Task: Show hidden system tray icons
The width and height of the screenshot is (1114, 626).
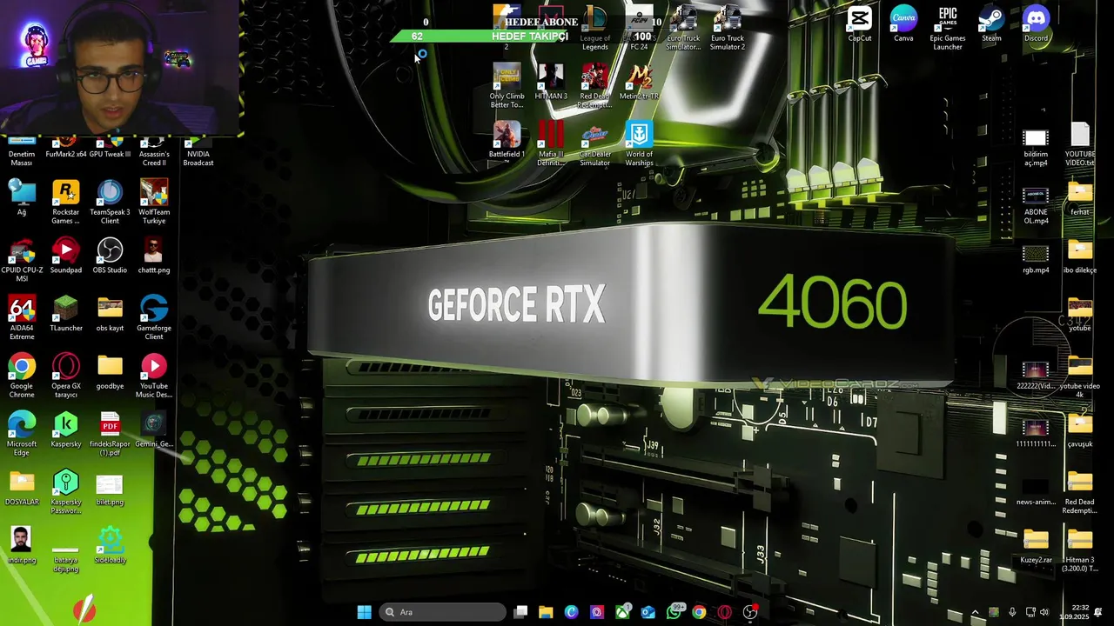Action: (x=975, y=612)
